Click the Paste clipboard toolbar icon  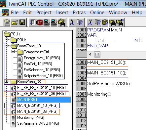pyautogui.click(x=105, y=22)
